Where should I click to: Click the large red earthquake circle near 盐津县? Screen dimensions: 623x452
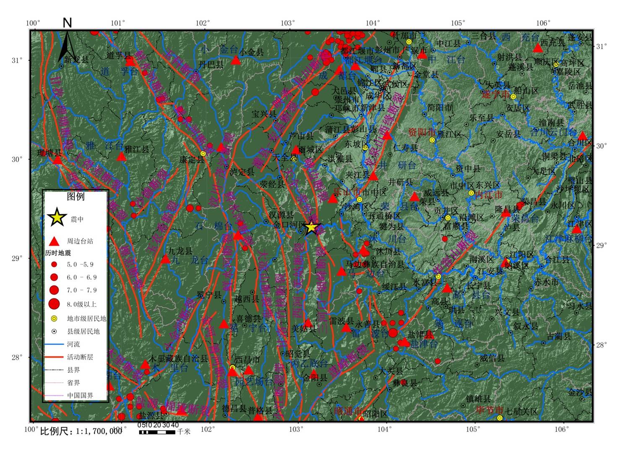[x=393, y=333]
